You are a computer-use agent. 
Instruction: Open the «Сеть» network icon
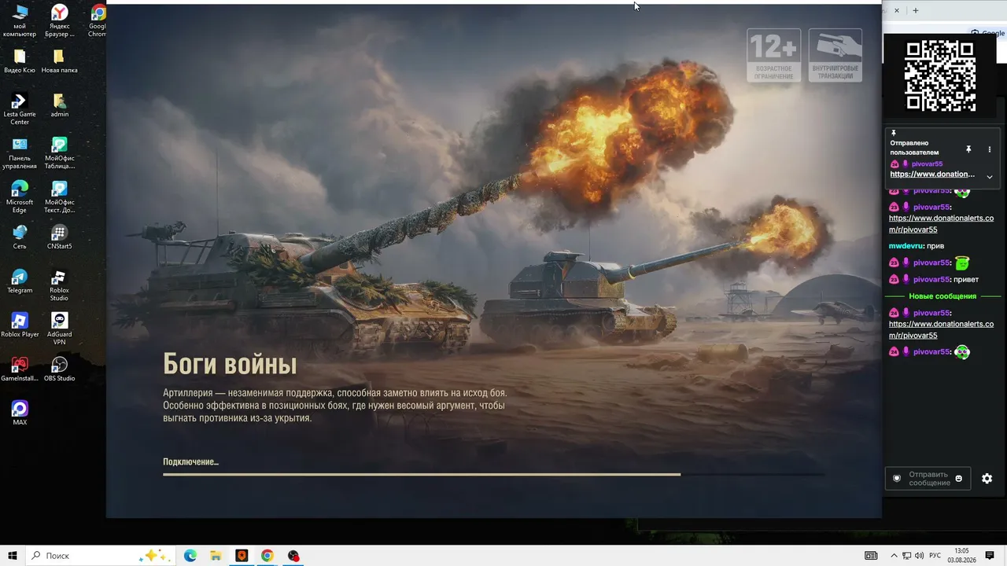point(20,237)
